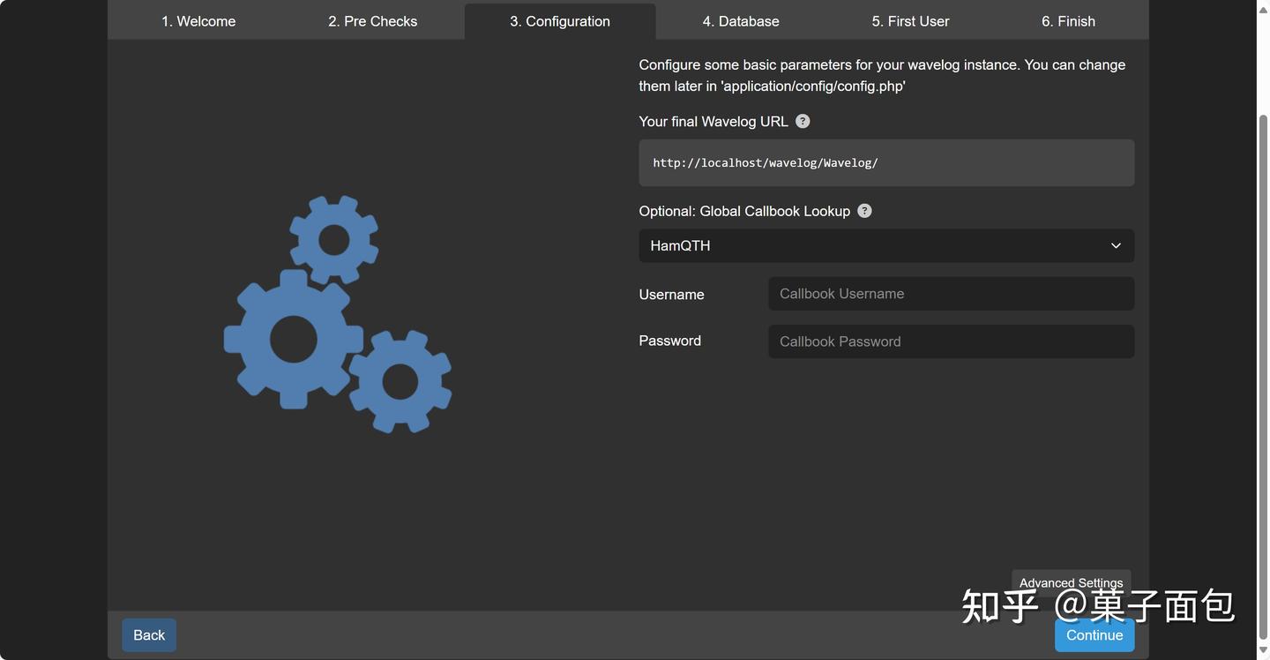1270x660 pixels.
Task: Click the small top gear graphic
Action: click(x=334, y=239)
